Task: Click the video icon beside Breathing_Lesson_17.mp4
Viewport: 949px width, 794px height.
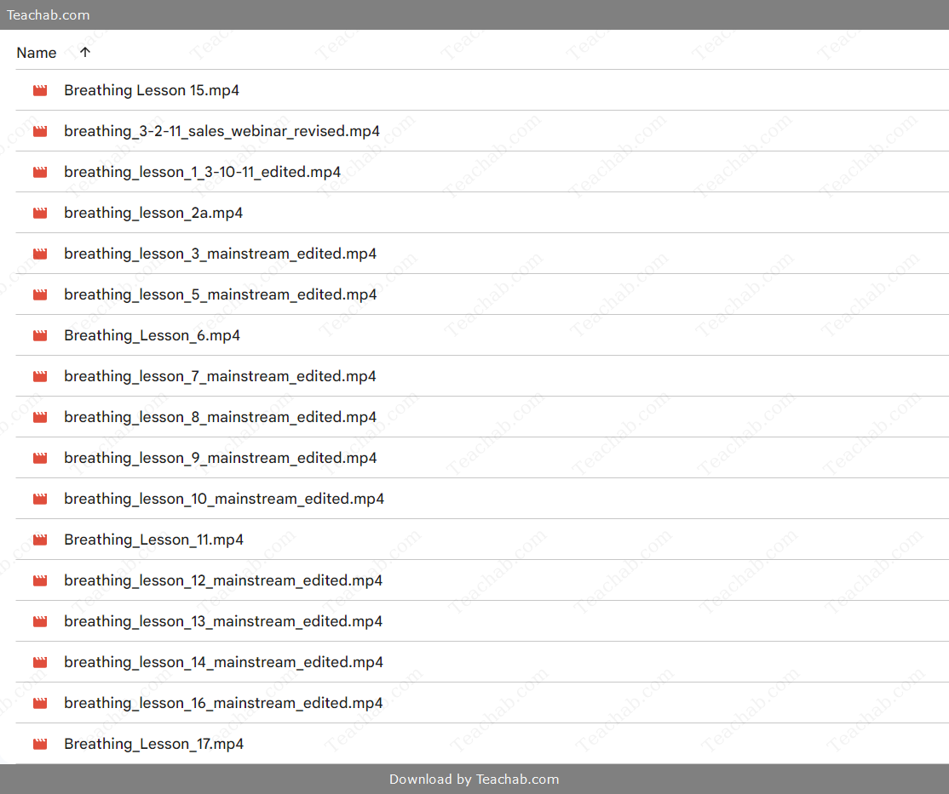Action: tap(40, 744)
